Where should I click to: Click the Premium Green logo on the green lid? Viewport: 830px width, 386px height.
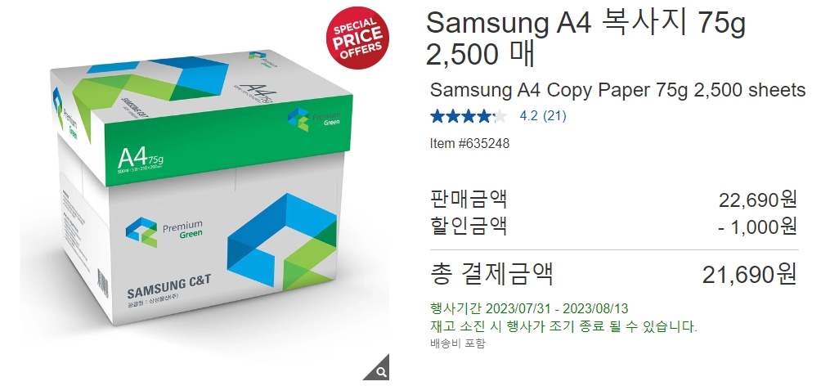coord(314,119)
